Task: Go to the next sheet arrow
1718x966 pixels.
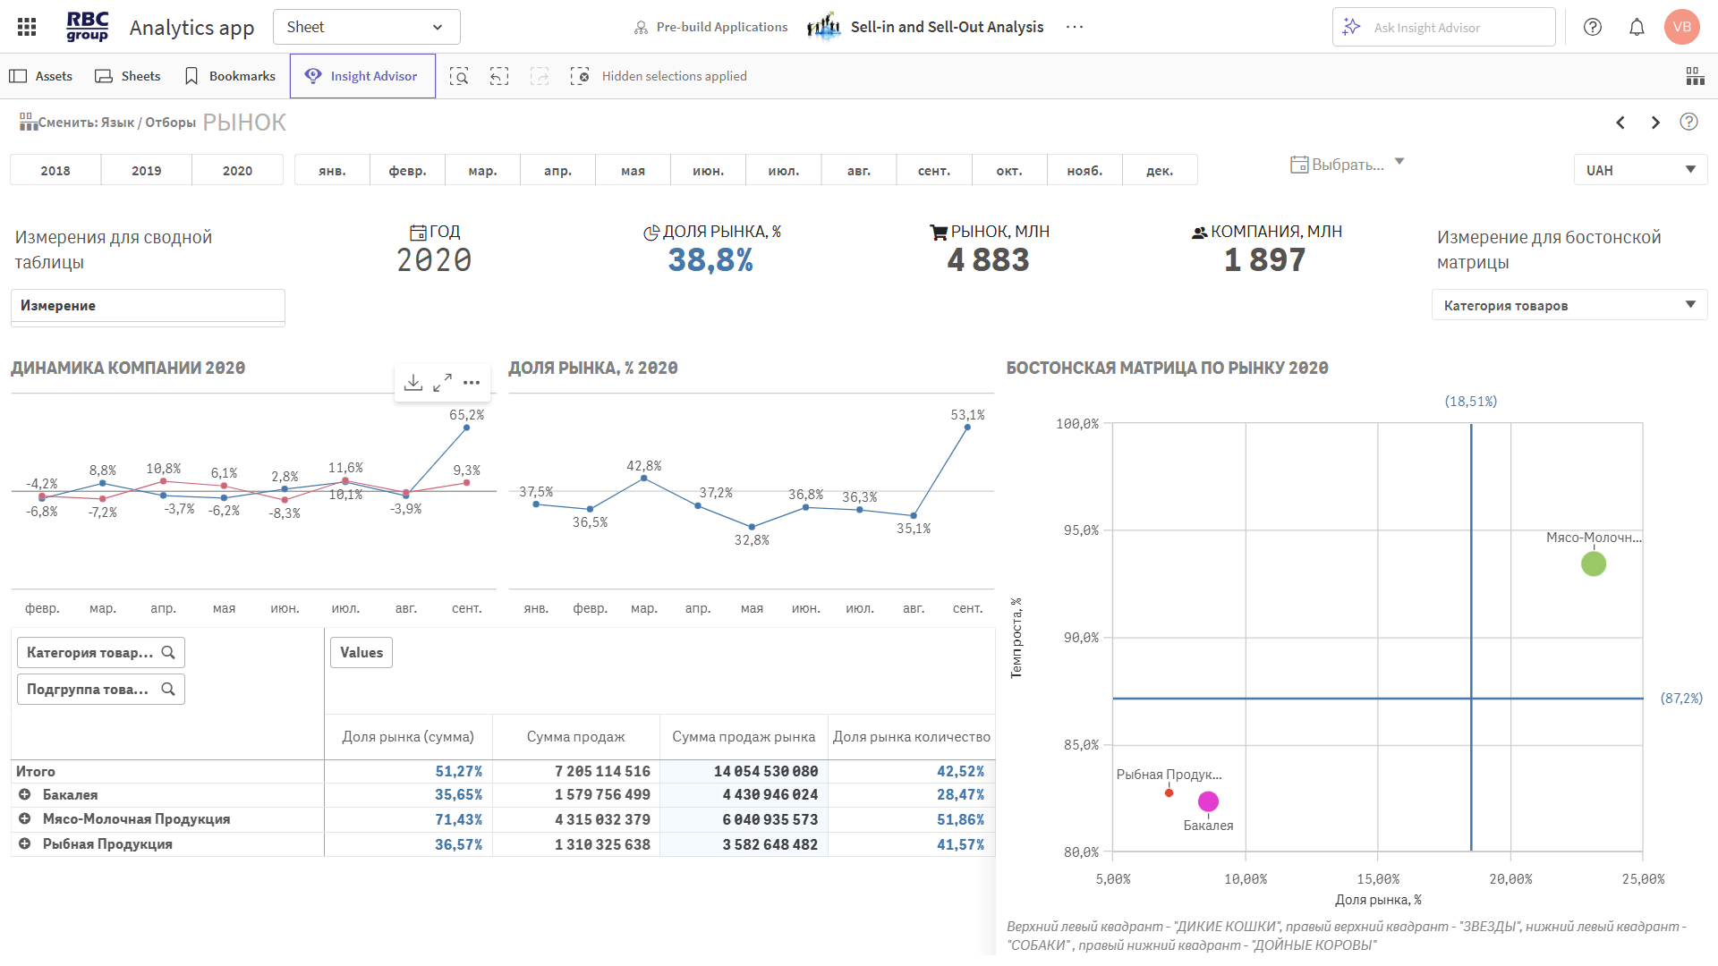Action: [x=1654, y=123]
